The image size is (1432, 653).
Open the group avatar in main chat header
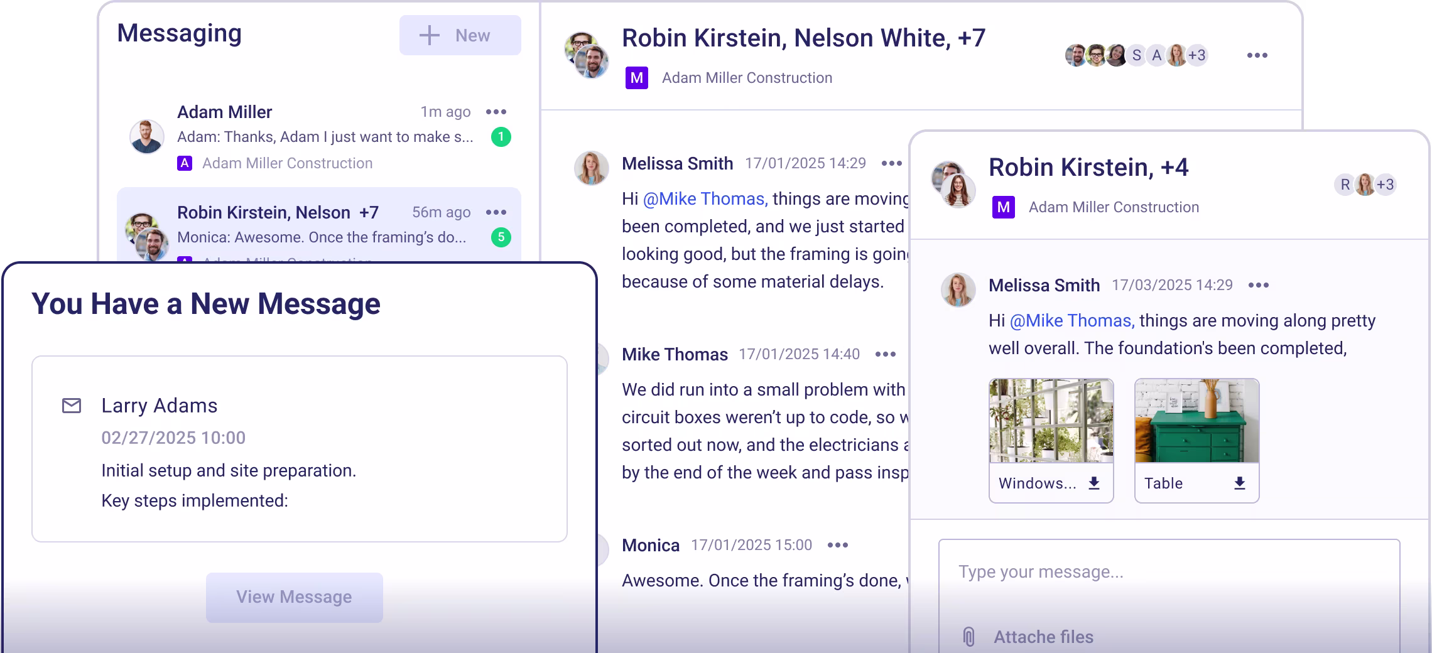587,55
